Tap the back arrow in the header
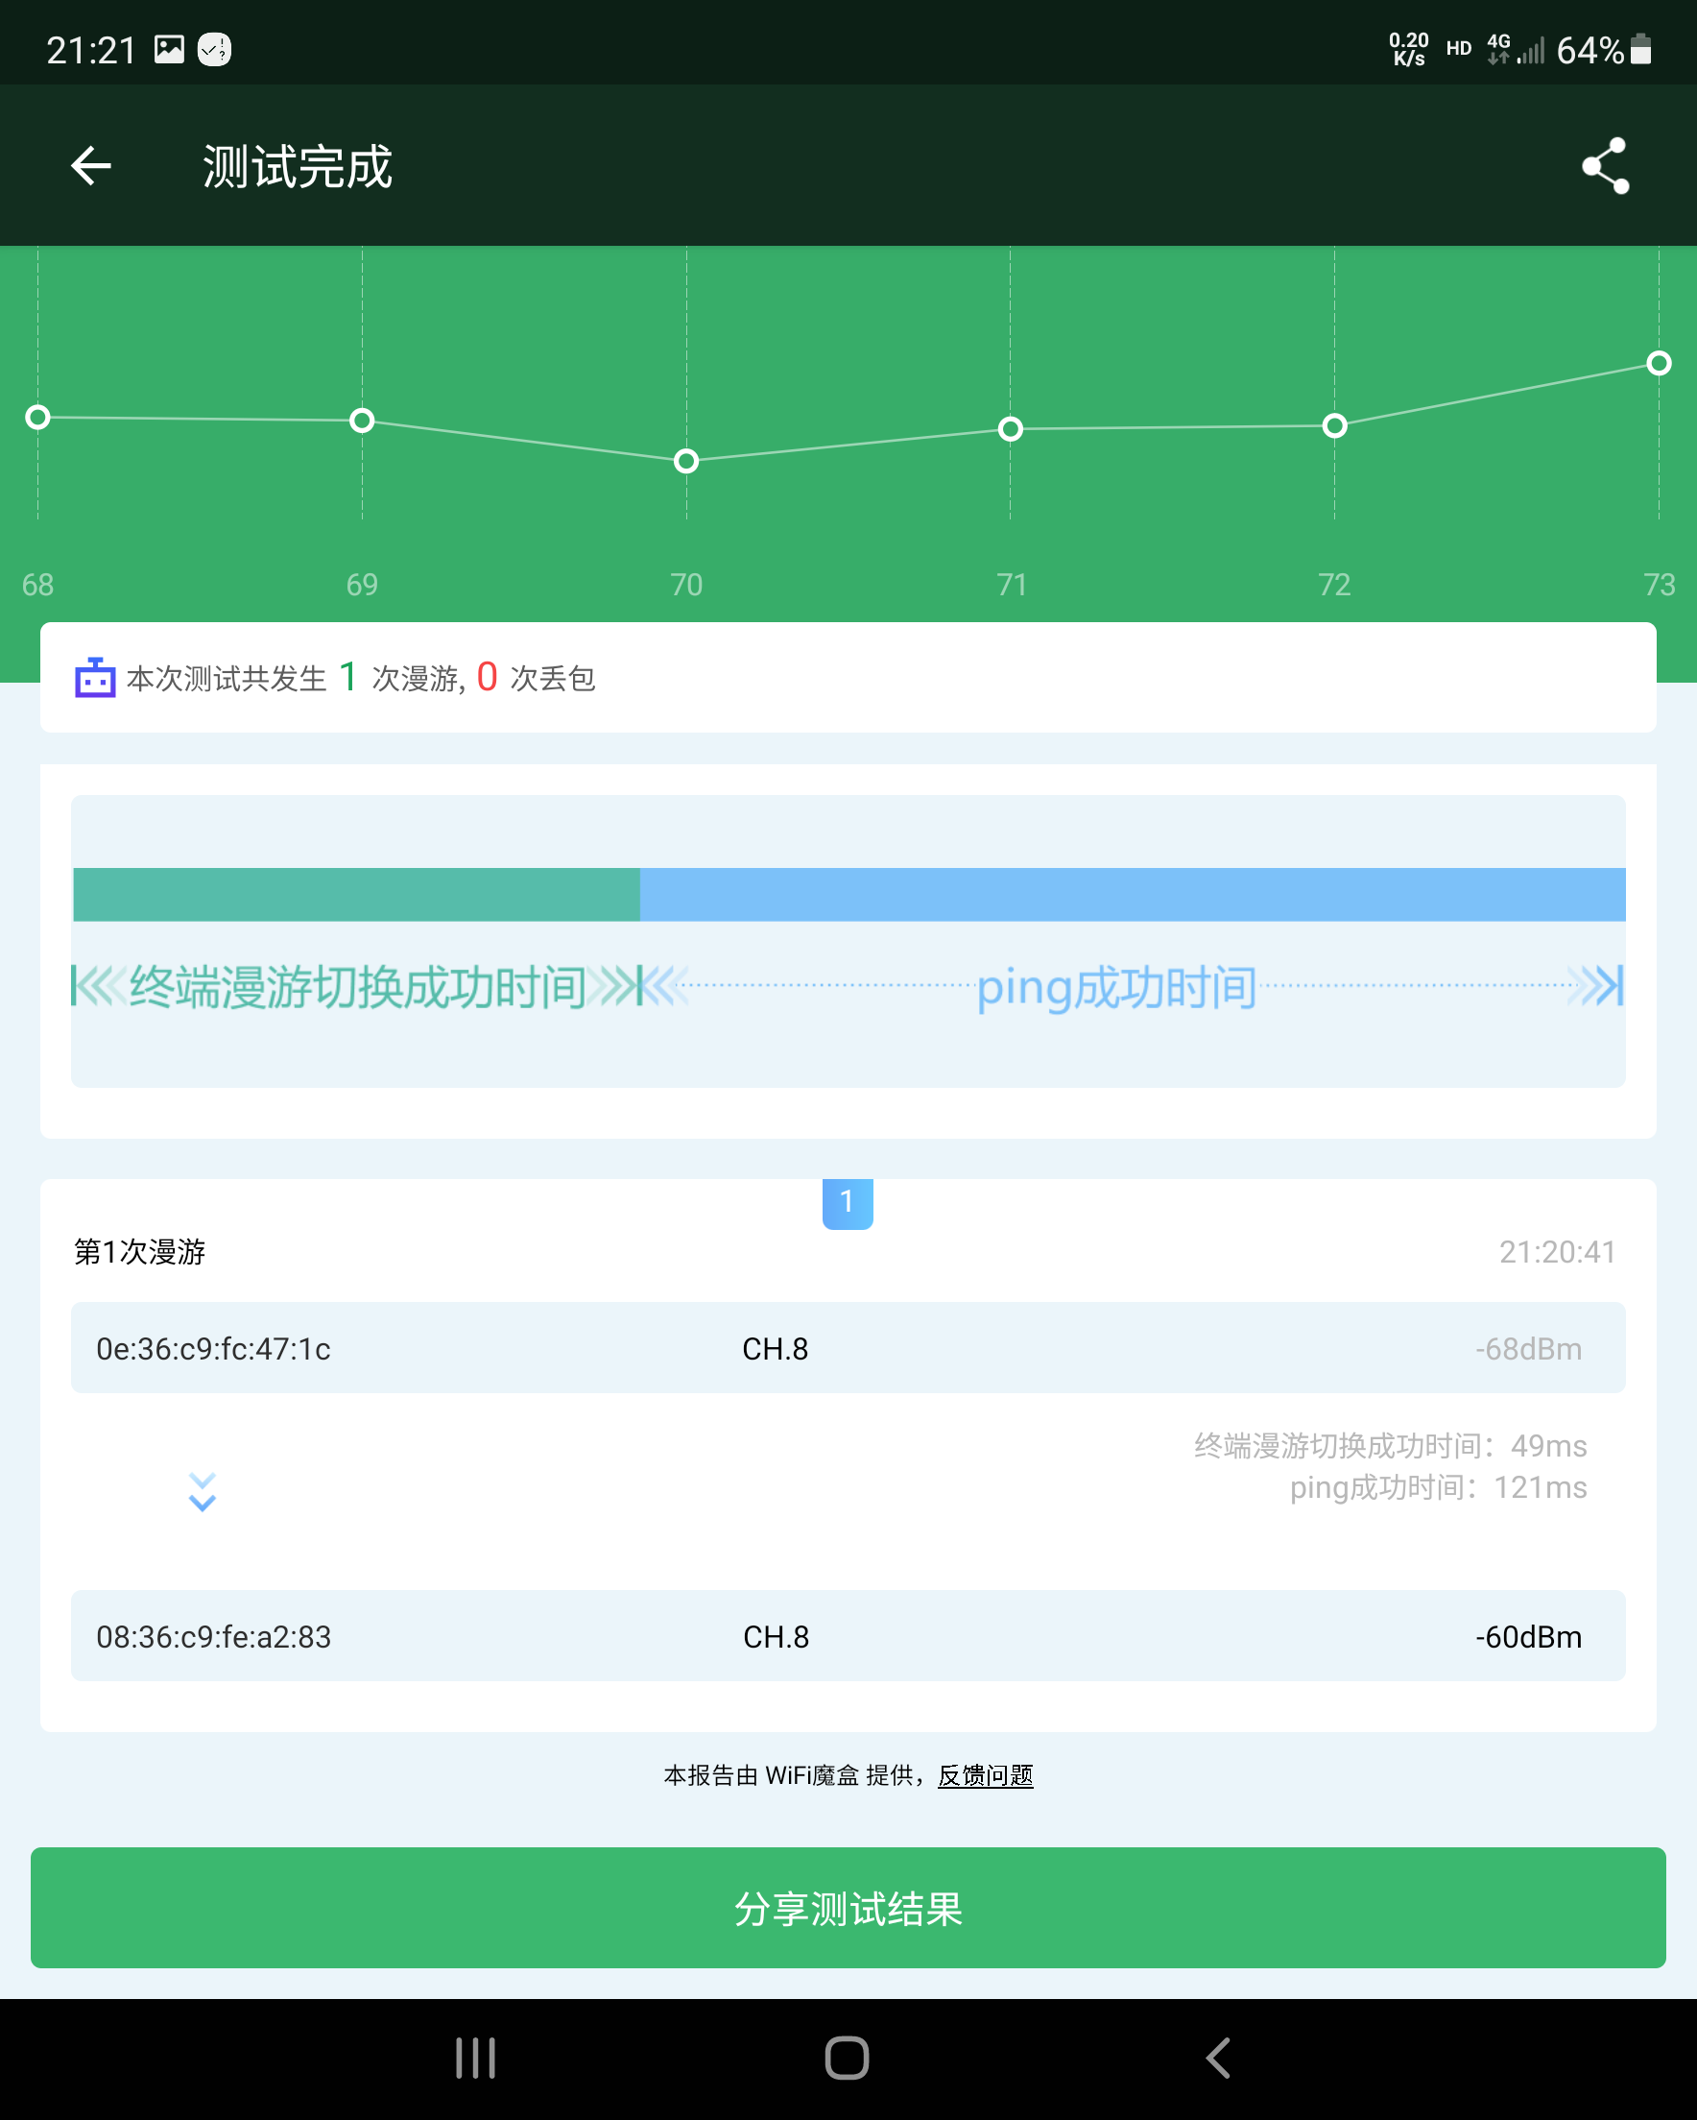The height and width of the screenshot is (2120, 1697). 91,165
